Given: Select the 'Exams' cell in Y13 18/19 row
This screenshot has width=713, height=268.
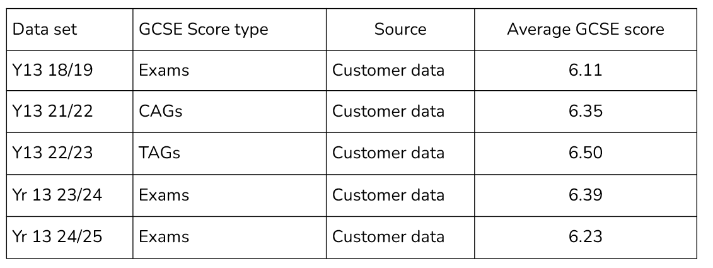Looking at the screenshot, I should click(x=229, y=71).
